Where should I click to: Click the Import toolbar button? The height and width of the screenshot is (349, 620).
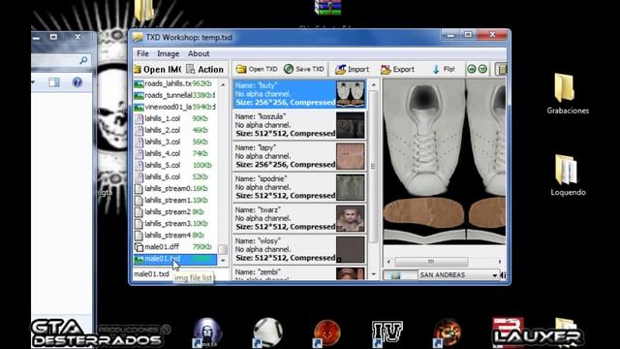pyautogui.click(x=353, y=69)
